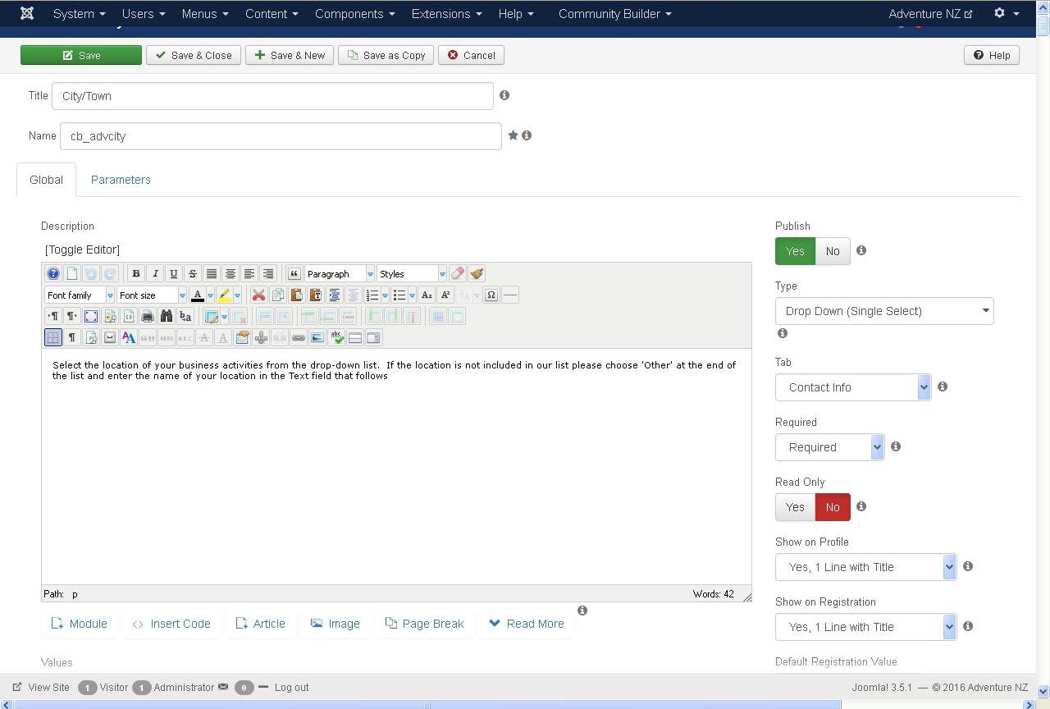Open the Type Drop Down (Single Select) dropdown
Image resolution: width=1050 pixels, height=709 pixels.
884,311
